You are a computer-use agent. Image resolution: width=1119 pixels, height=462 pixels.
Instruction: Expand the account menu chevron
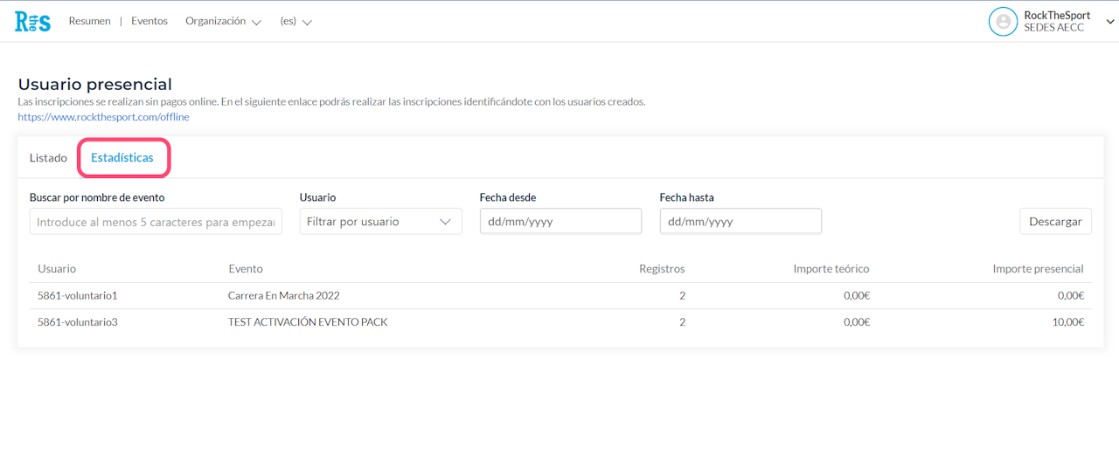tap(1110, 22)
